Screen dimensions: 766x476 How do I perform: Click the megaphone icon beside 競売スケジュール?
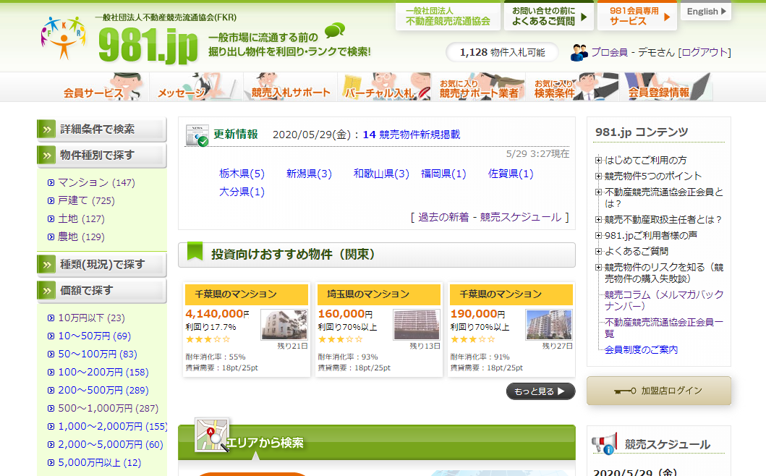[x=604, y=443]
